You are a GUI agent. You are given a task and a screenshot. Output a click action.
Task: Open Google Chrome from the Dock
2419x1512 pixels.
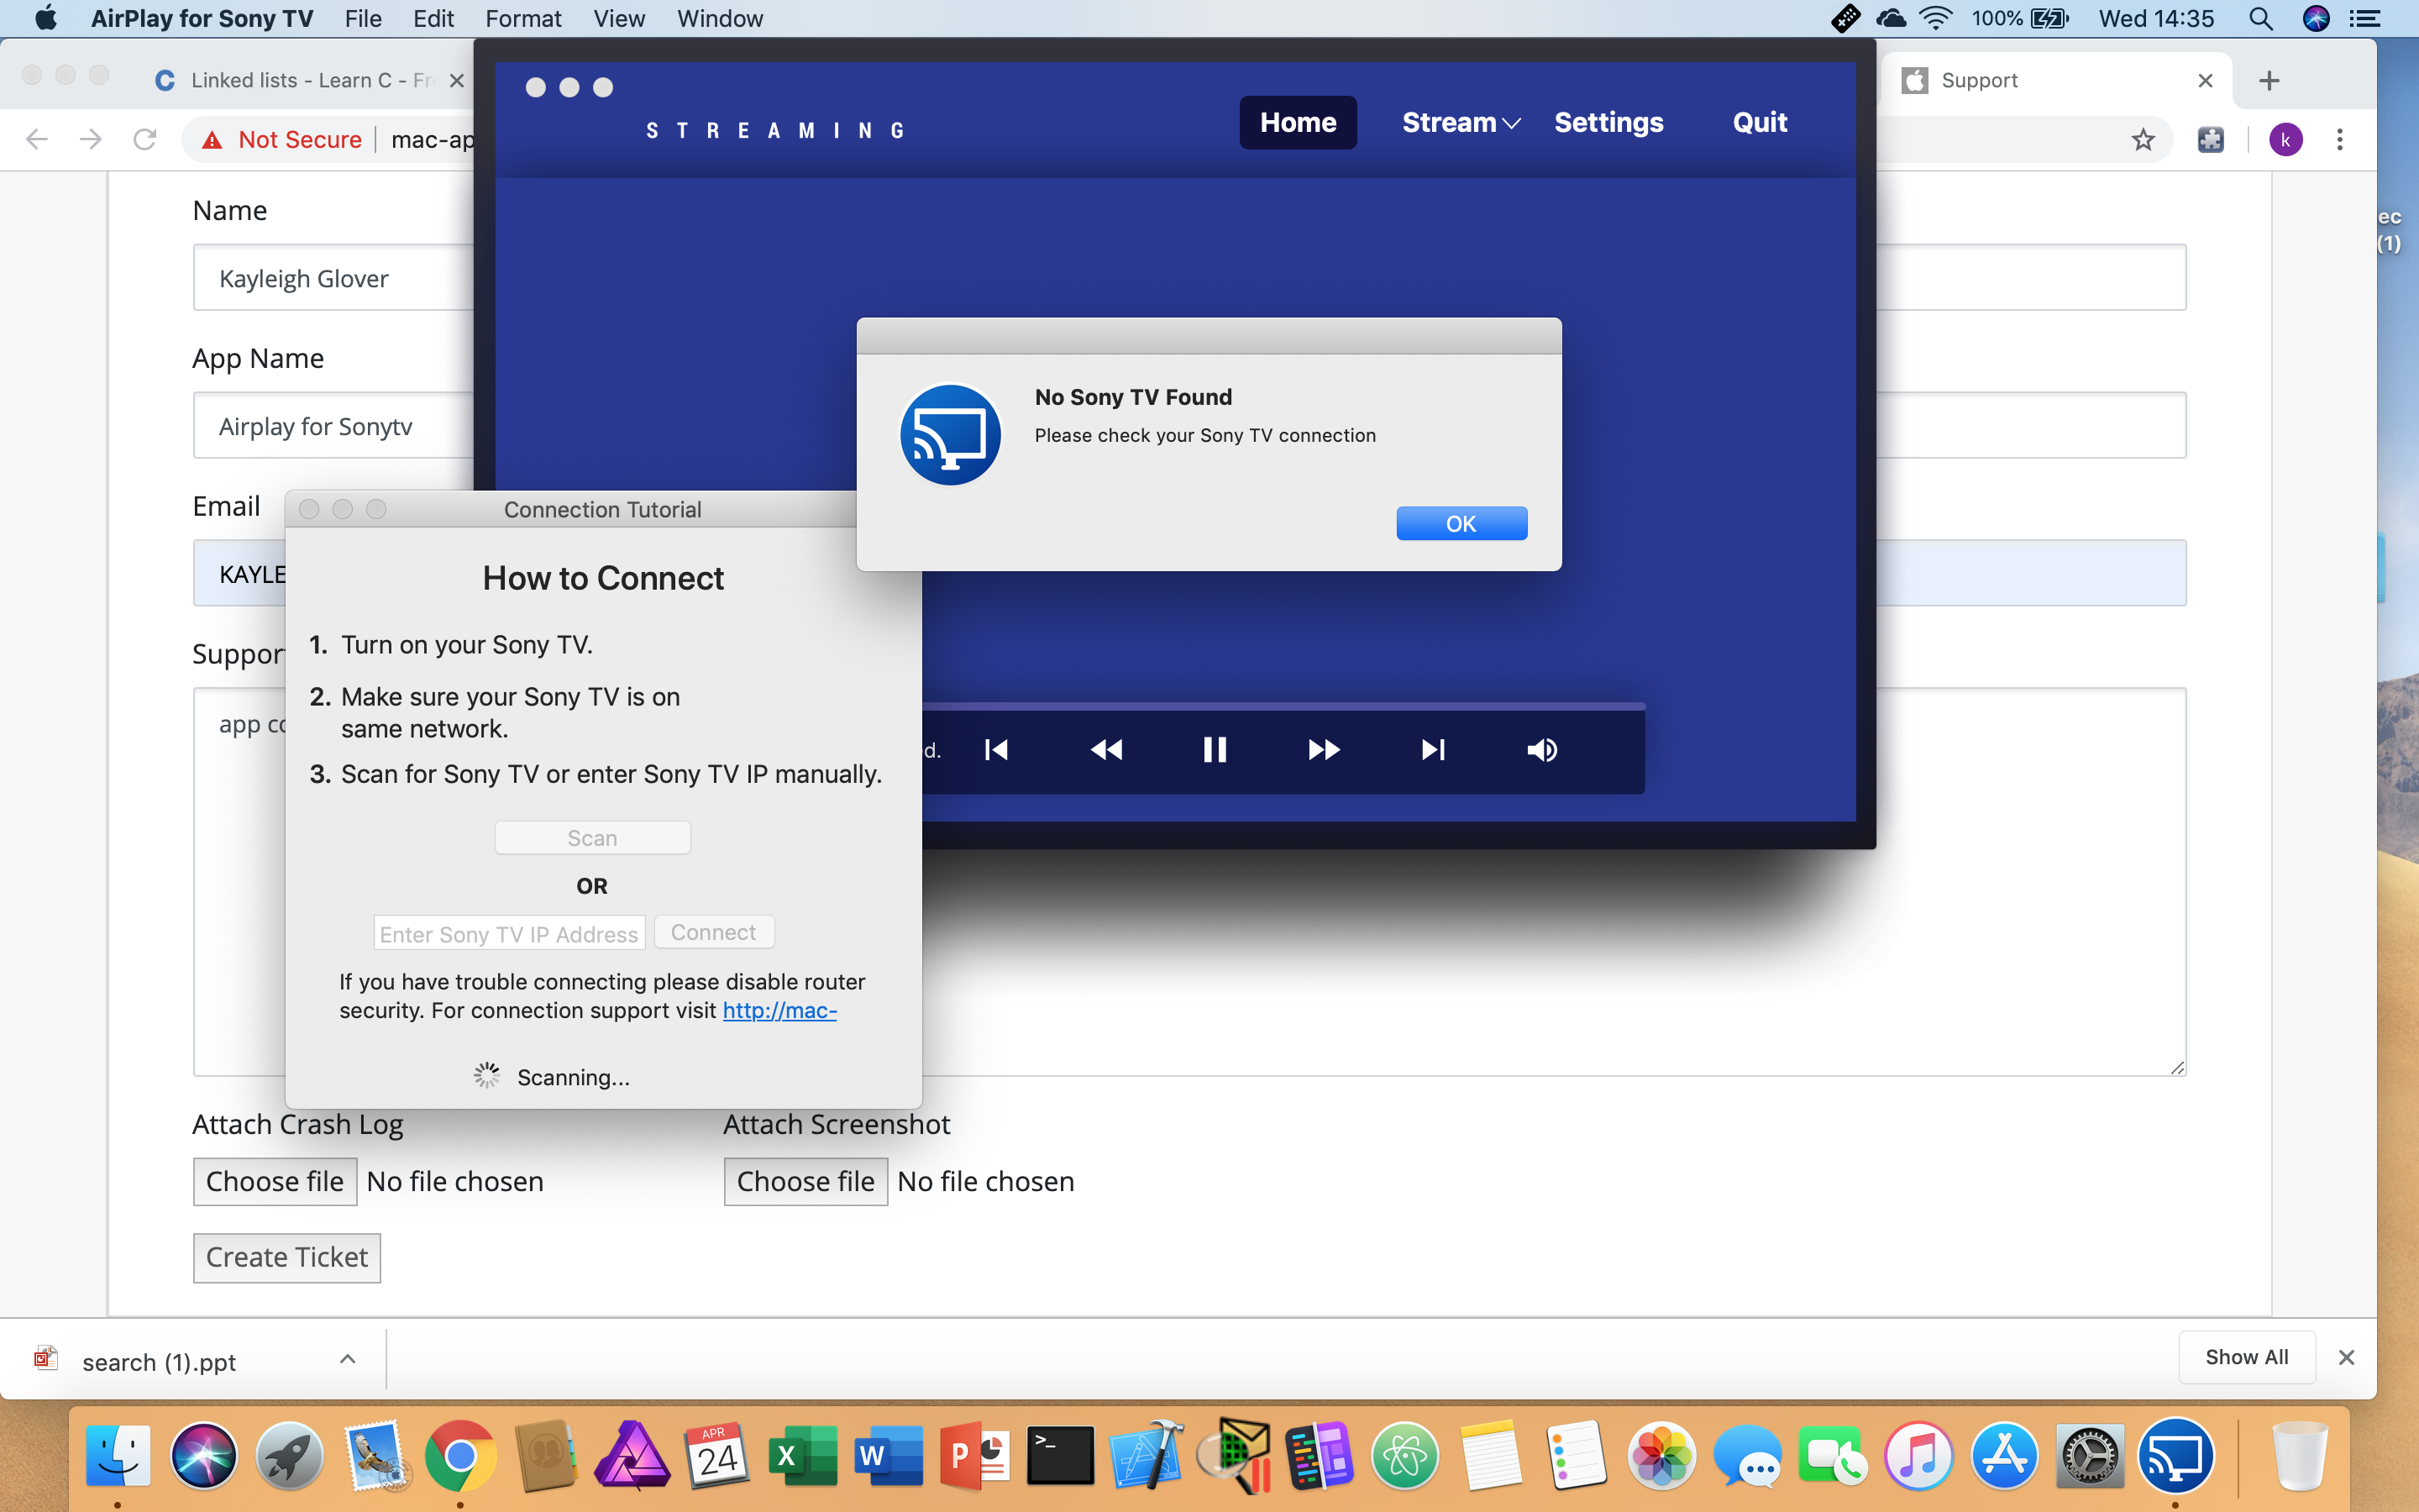pyautogui.click(x=459, y=1456)
